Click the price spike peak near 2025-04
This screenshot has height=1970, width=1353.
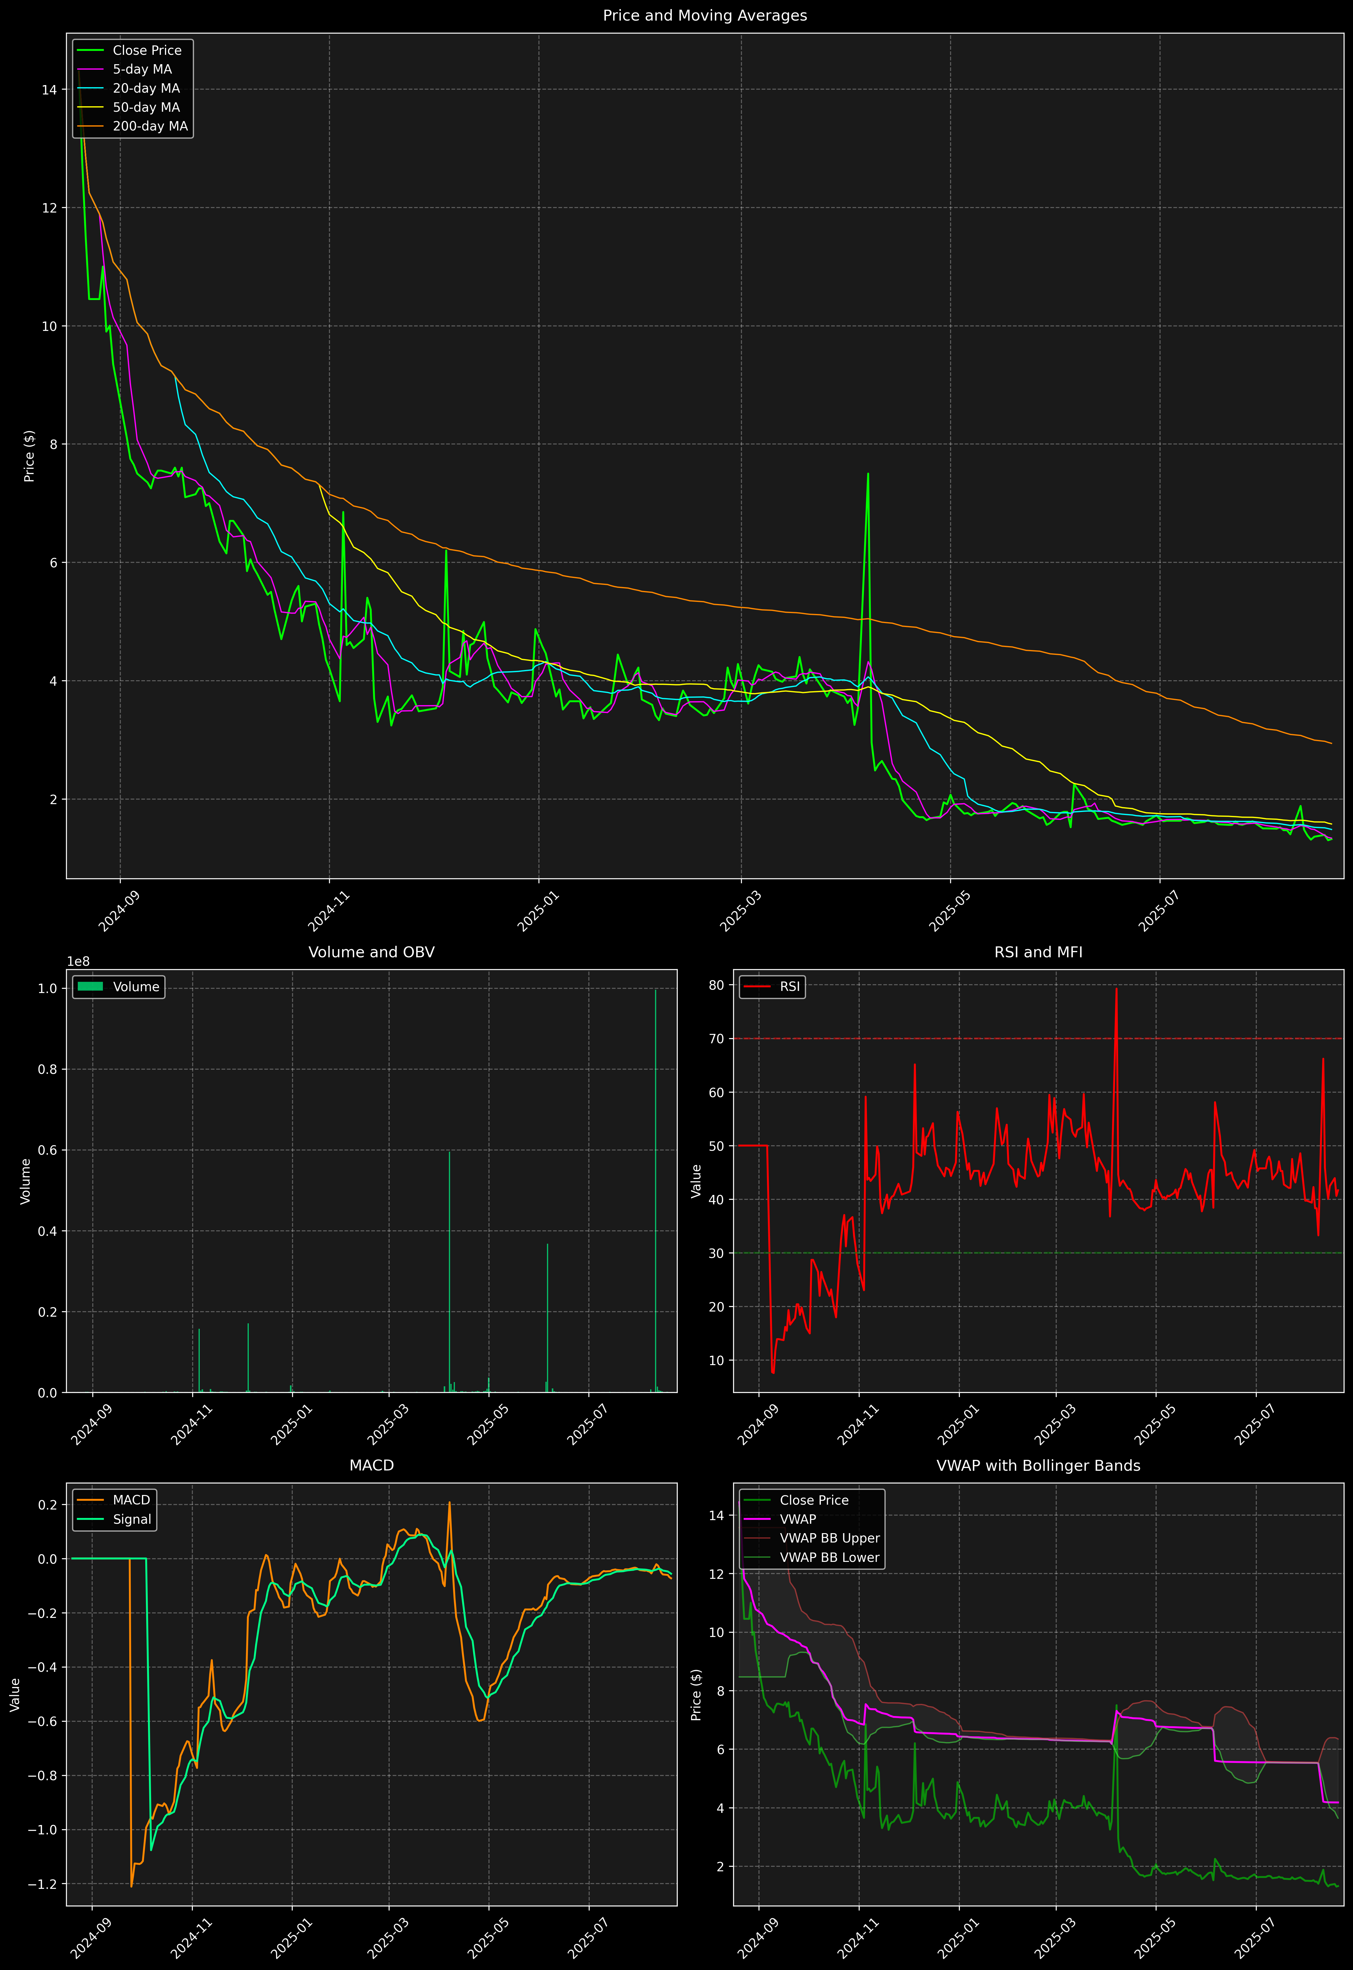point(868,474)
